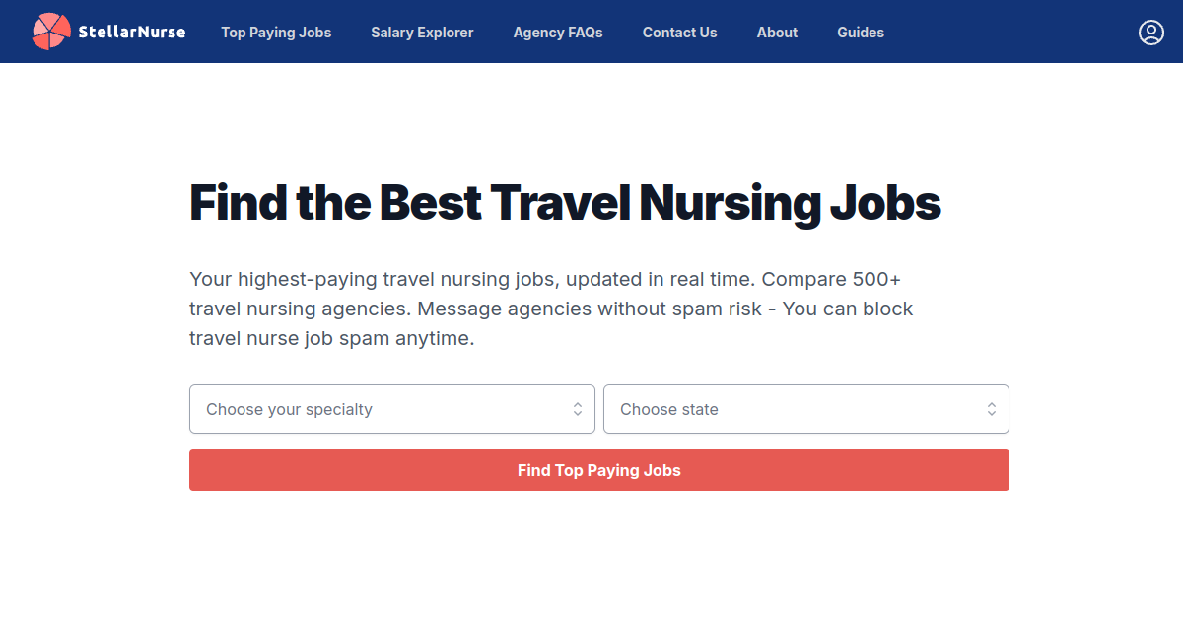Viewport: 1183px width, 618px height.
Task: Click the state field's up-down chevron icon
Action: pos(992,409)
